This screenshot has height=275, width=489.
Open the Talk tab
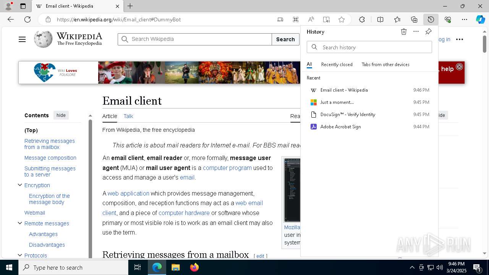128,116
